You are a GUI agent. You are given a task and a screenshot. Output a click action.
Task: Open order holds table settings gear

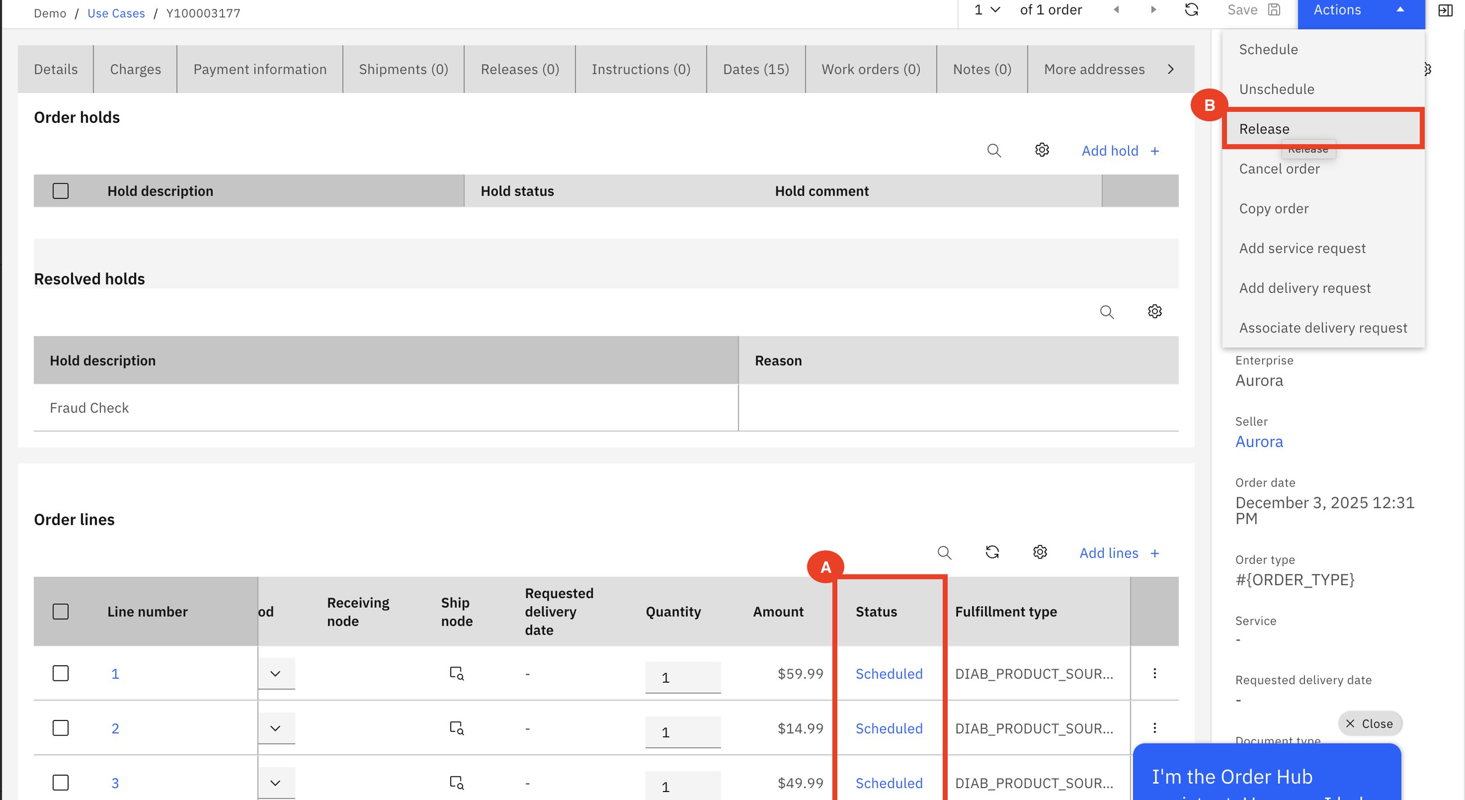pos(1042,149)
